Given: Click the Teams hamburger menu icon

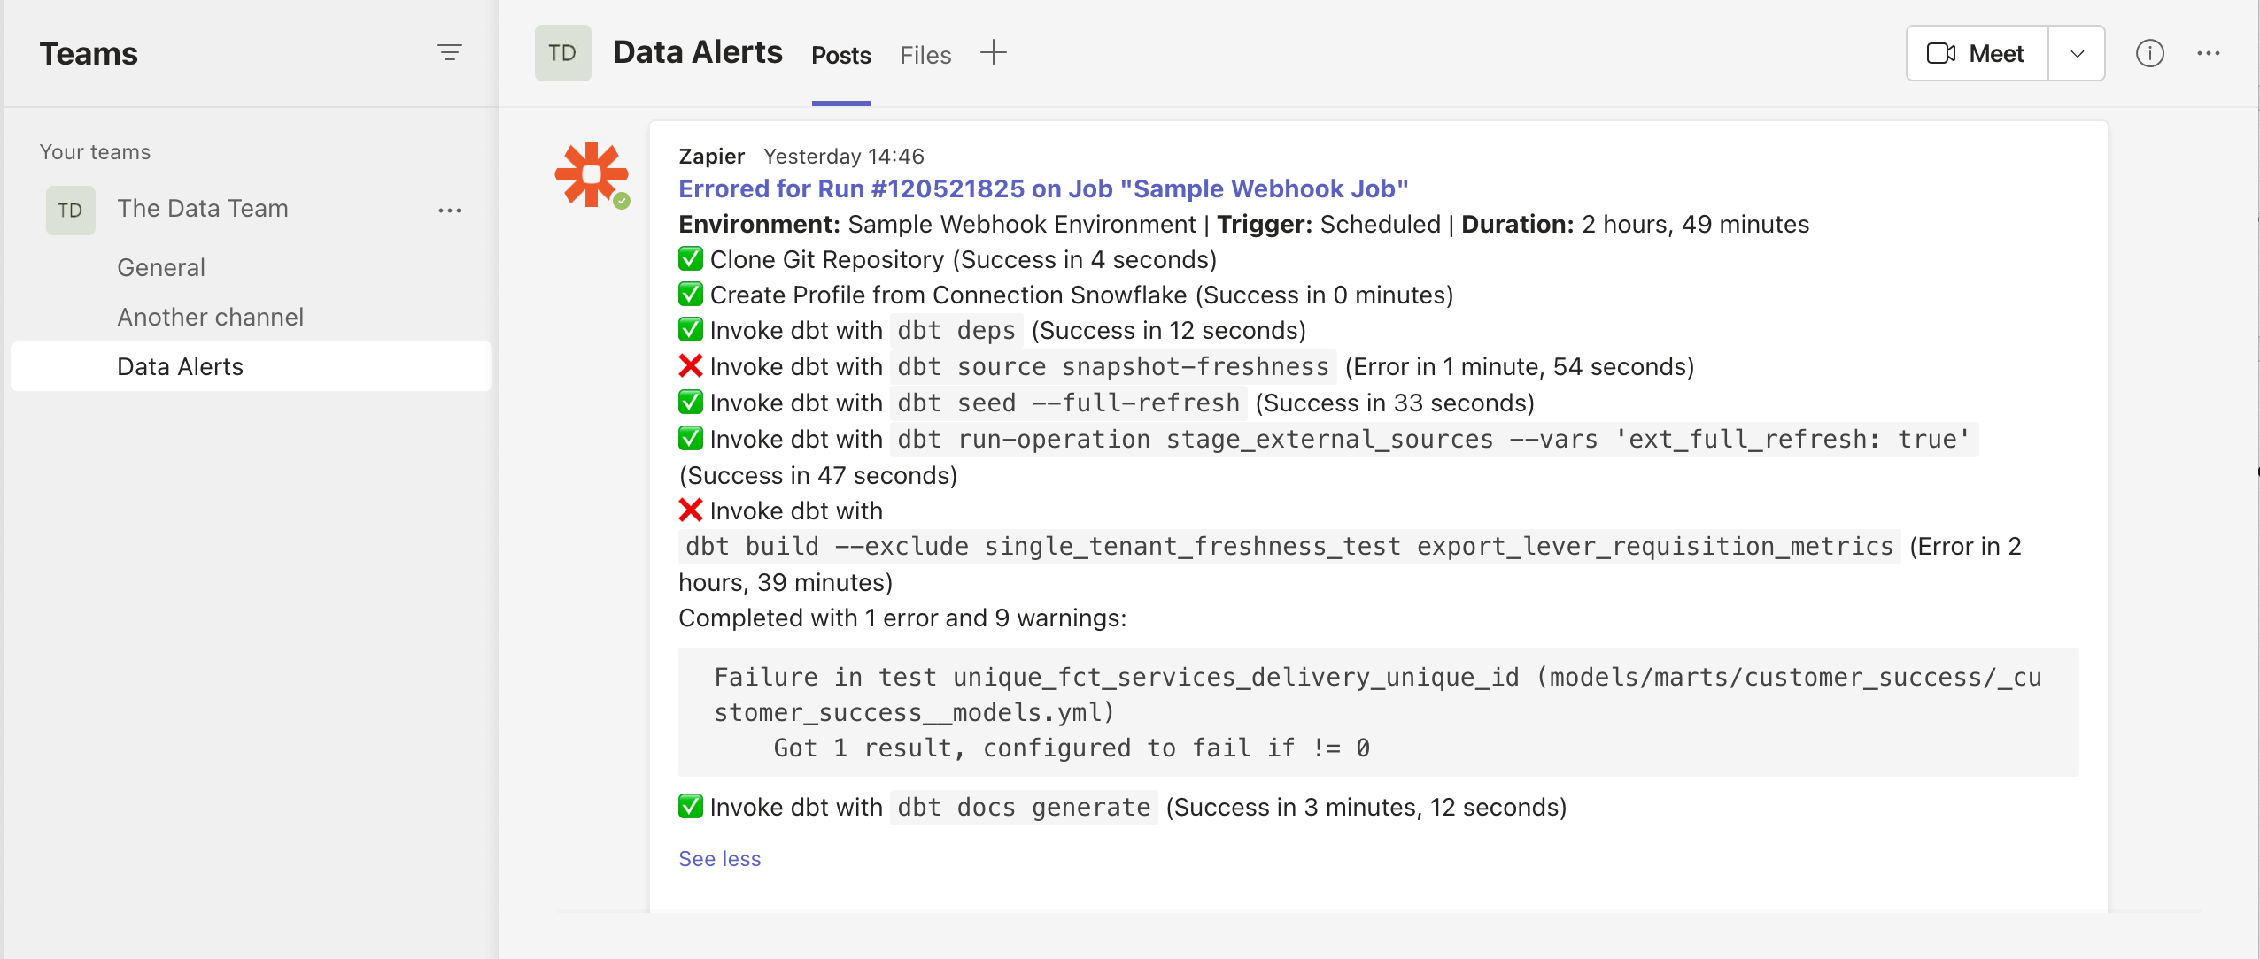Looking at the screenshot, I should (448, 53).
